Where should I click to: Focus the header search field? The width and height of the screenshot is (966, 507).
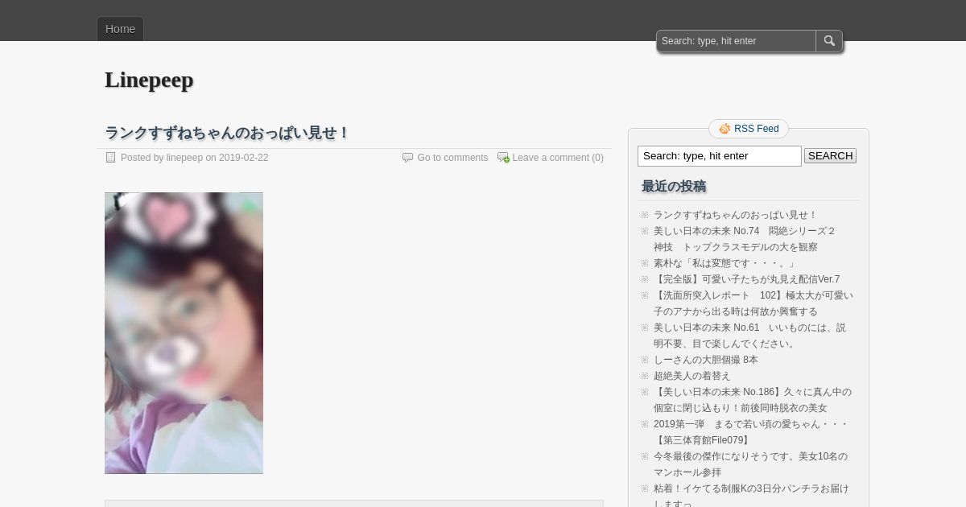coord(737,41)
